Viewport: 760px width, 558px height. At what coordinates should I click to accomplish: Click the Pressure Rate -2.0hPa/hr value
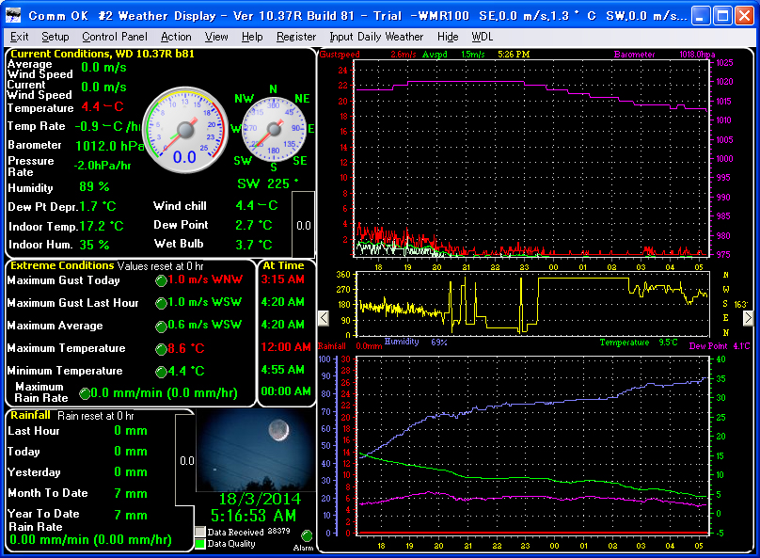pos(103,166)
